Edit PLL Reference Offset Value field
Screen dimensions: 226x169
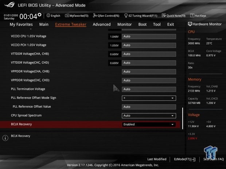(149, 107)
